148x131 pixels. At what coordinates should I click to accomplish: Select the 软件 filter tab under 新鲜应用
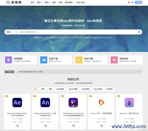[x=43, y=89]
